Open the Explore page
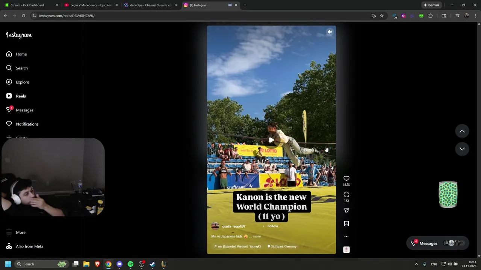Viewport: 481px width, 270px height. pos(18,82)
